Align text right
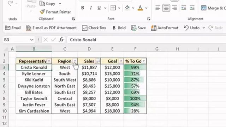Image resolution: width=226 pixels, height=127 pixels. click(174, 8)
